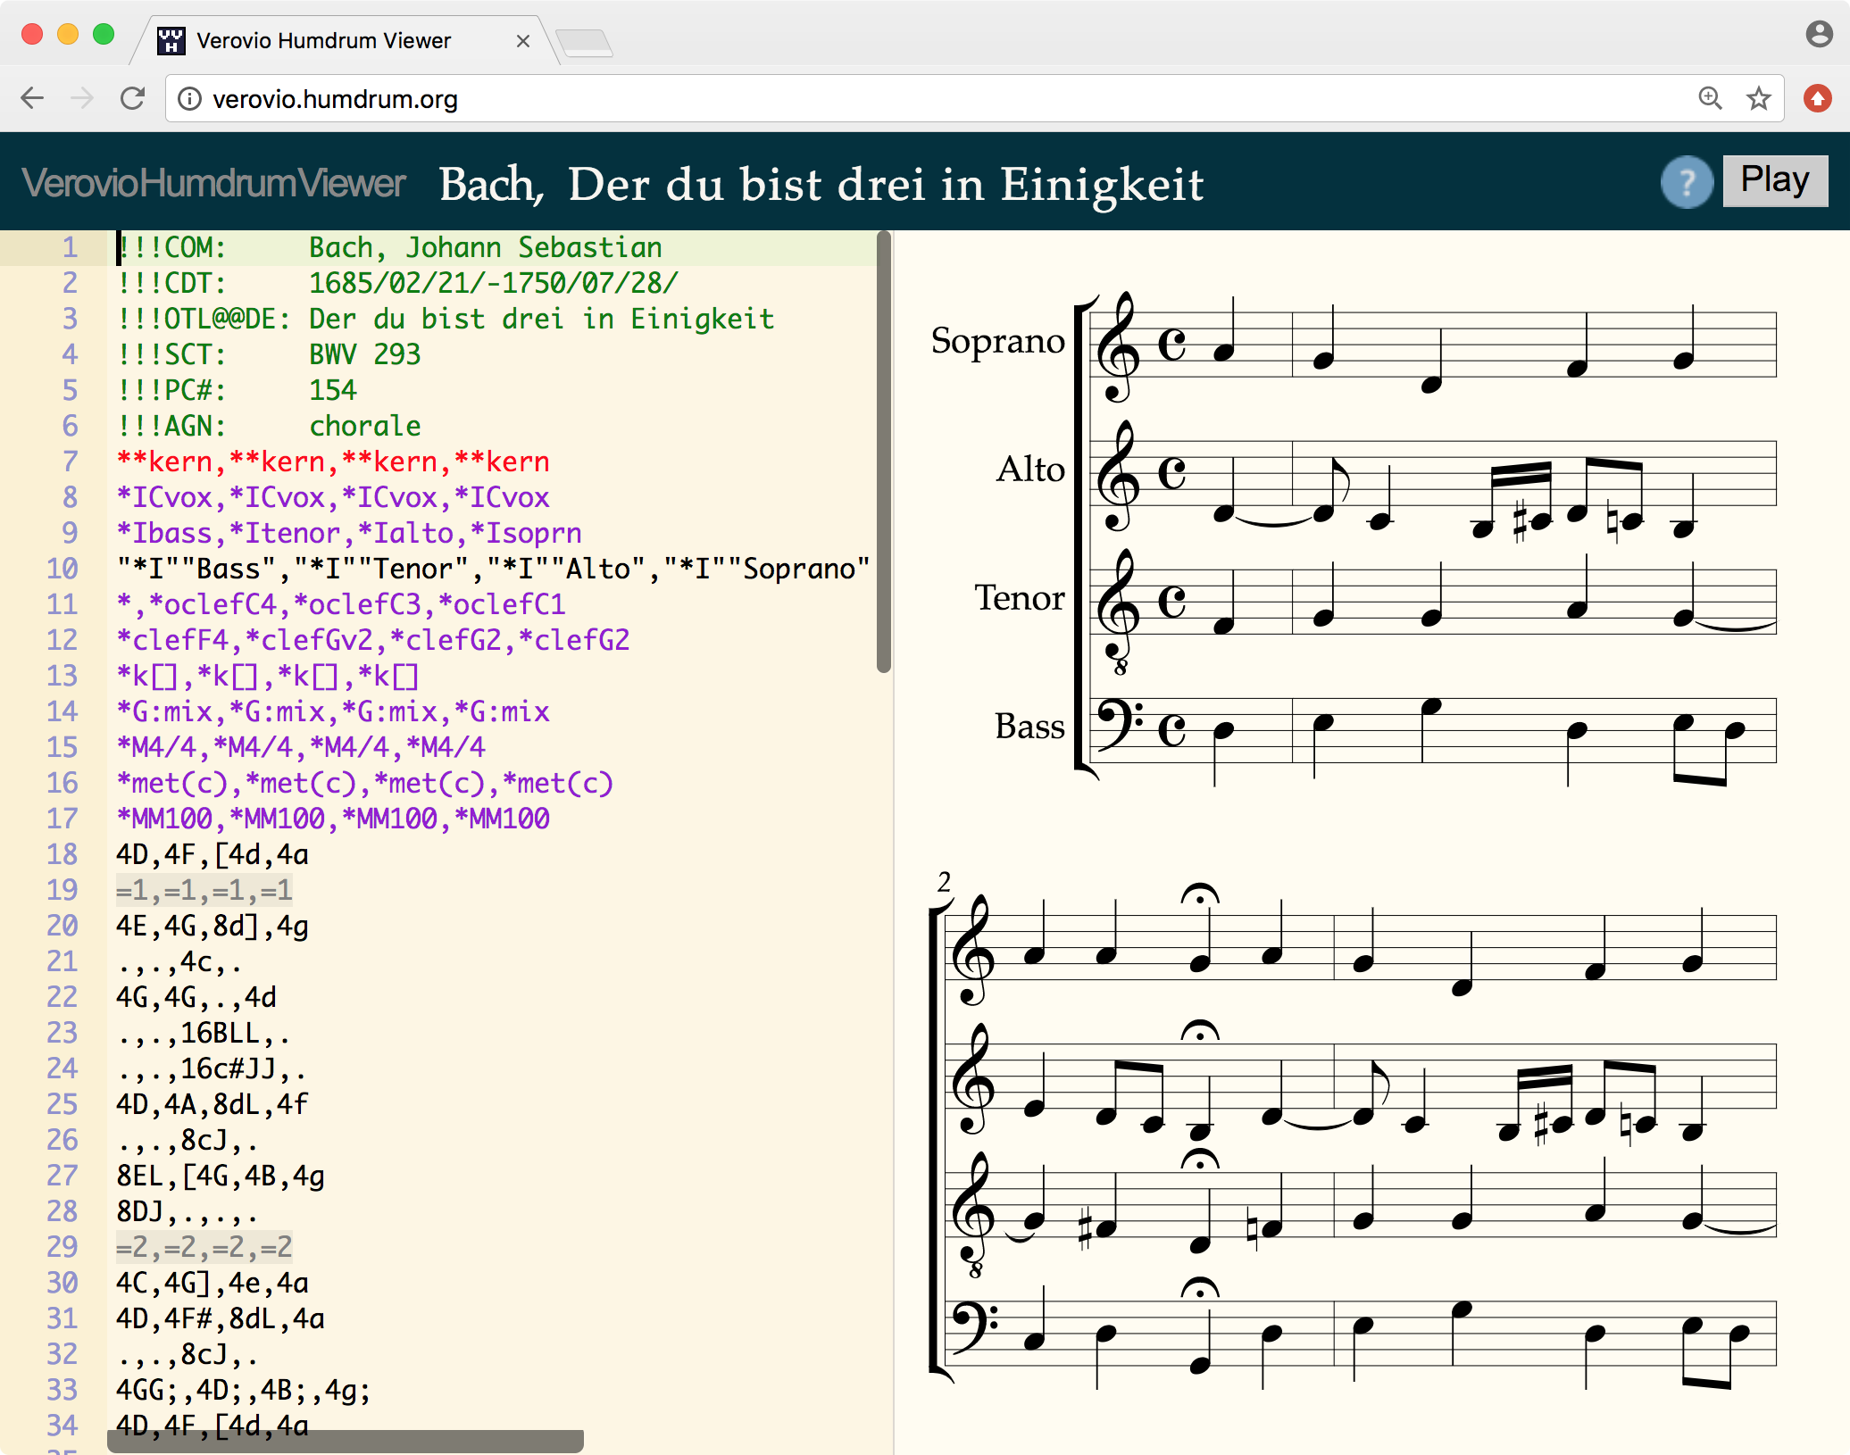The image size is (1850, 1455).
Task: Click the title Bach, Der du bist drei in Einigkeit
Action: tap(821, 185)
